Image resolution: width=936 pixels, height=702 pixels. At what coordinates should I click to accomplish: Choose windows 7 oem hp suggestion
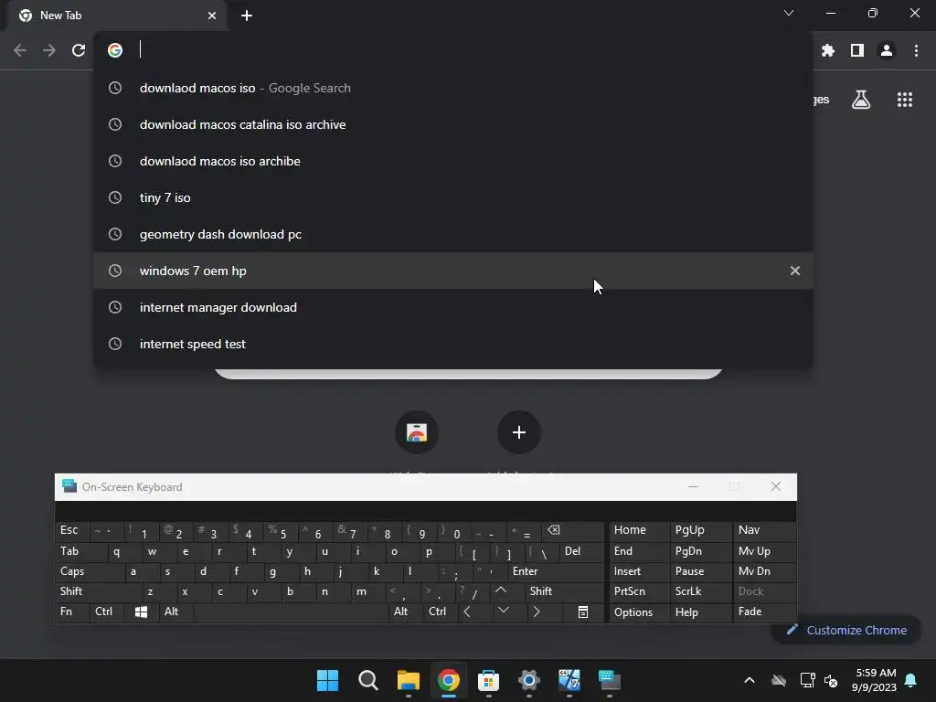453,271
